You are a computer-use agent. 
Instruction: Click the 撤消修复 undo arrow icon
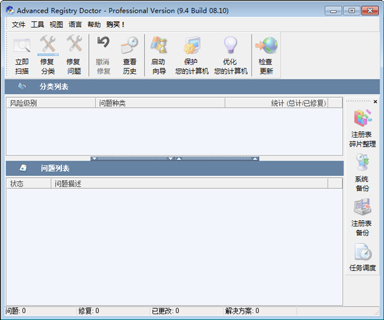103,42
